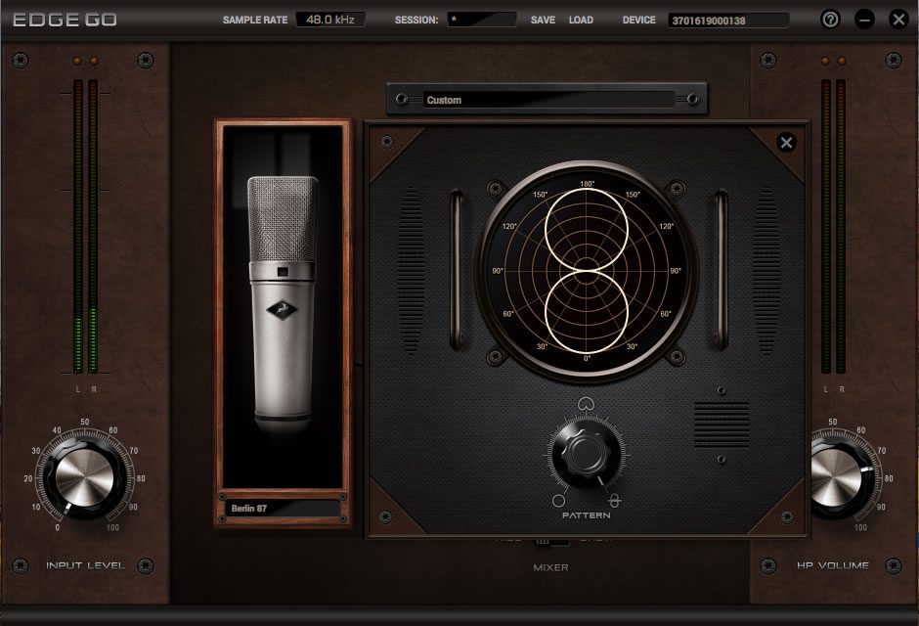Click the Berlin 87 microphone image

click(x=283, y=305)
